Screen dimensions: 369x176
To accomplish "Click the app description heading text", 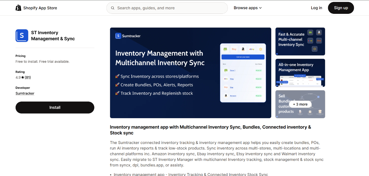I will [210, 130].
